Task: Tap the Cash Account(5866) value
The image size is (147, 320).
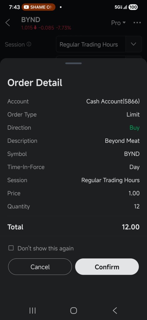Action: [113, 102]
